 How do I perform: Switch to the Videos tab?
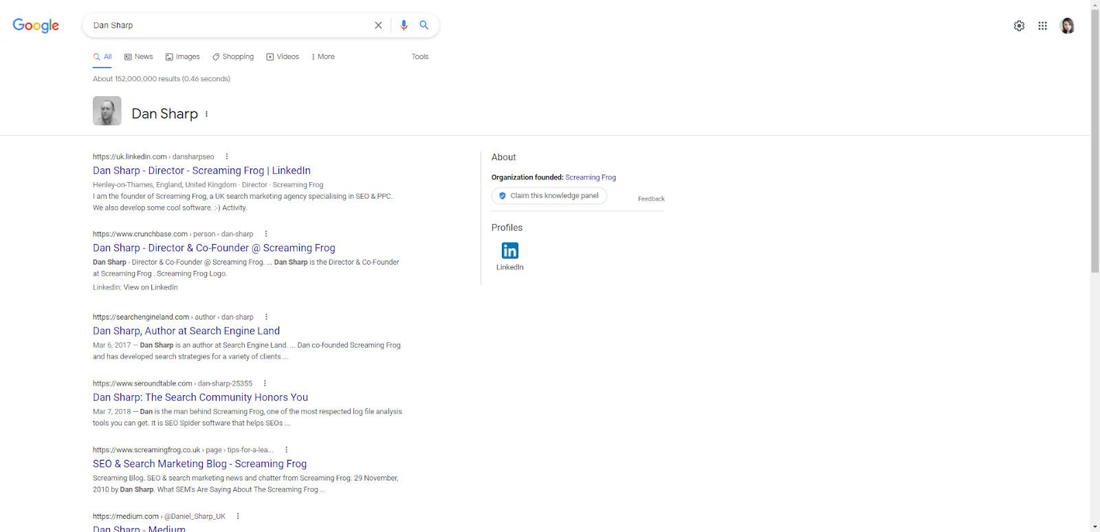283,57
